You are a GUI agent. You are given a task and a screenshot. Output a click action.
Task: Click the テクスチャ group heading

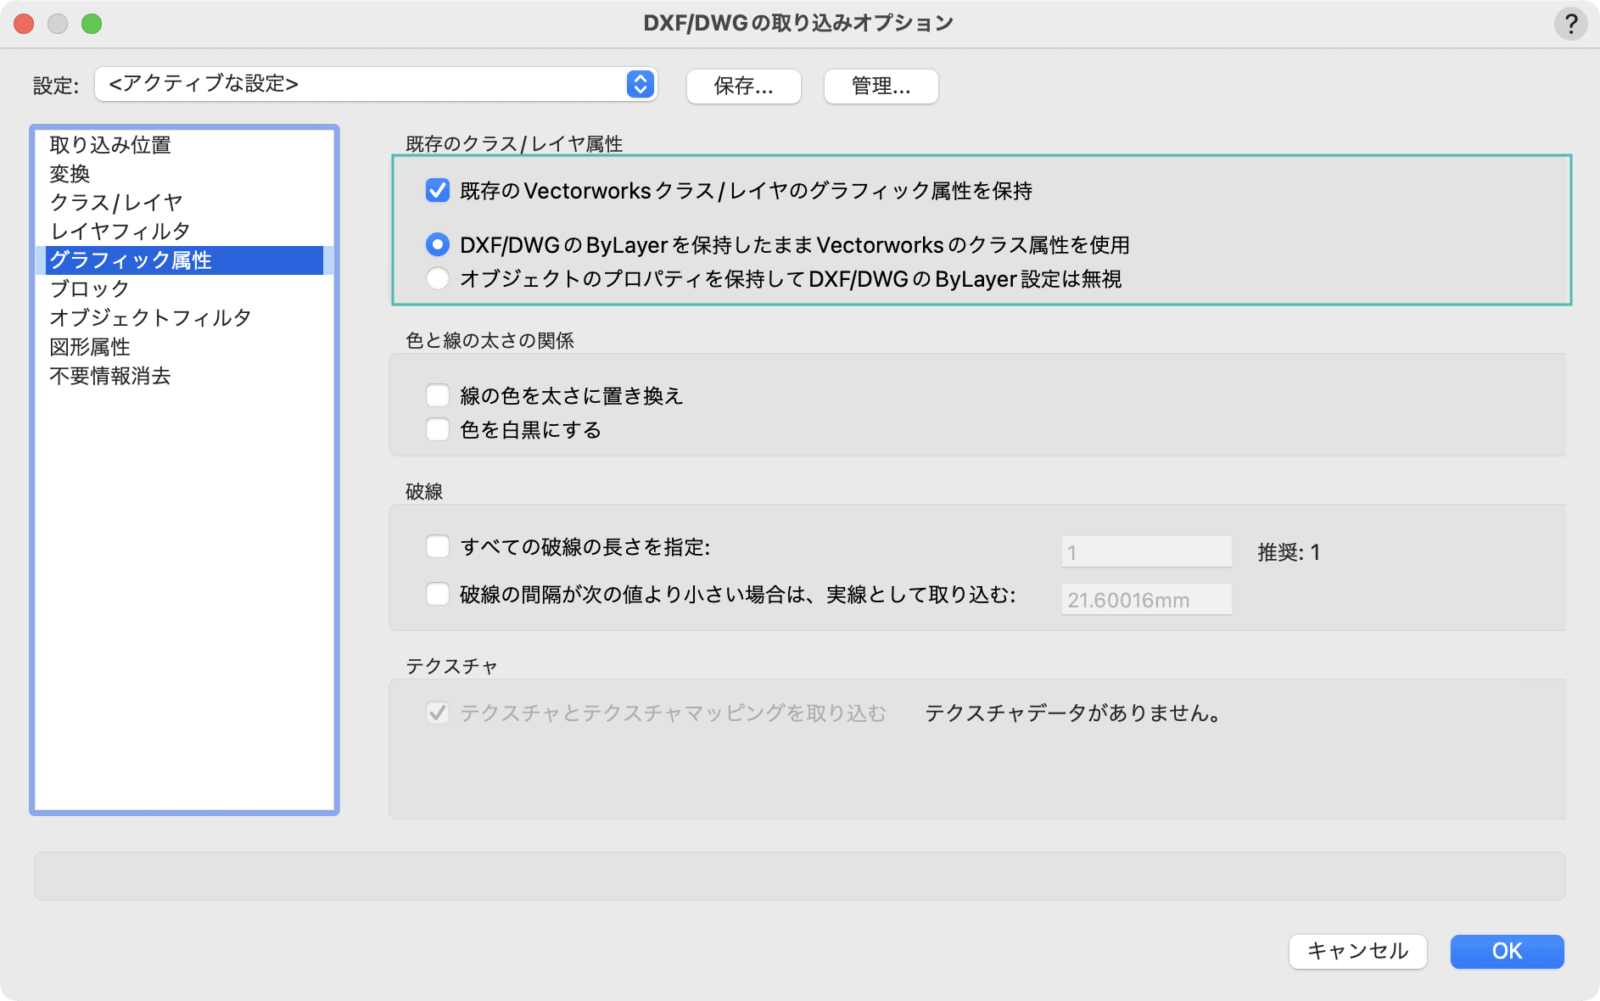pyautogui.click(x=451, y=666)
